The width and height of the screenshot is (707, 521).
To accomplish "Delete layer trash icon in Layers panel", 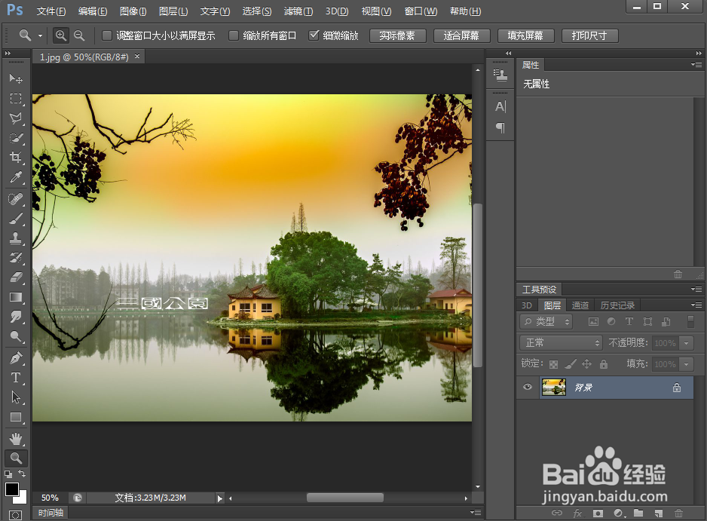I will (678, 513).
